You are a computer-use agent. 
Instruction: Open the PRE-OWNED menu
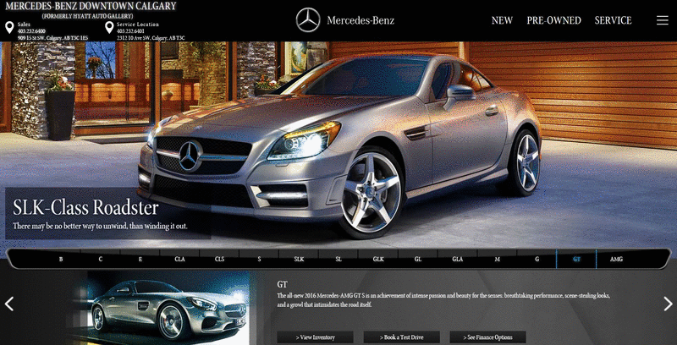pyautogui.click(x=553, y=20)
